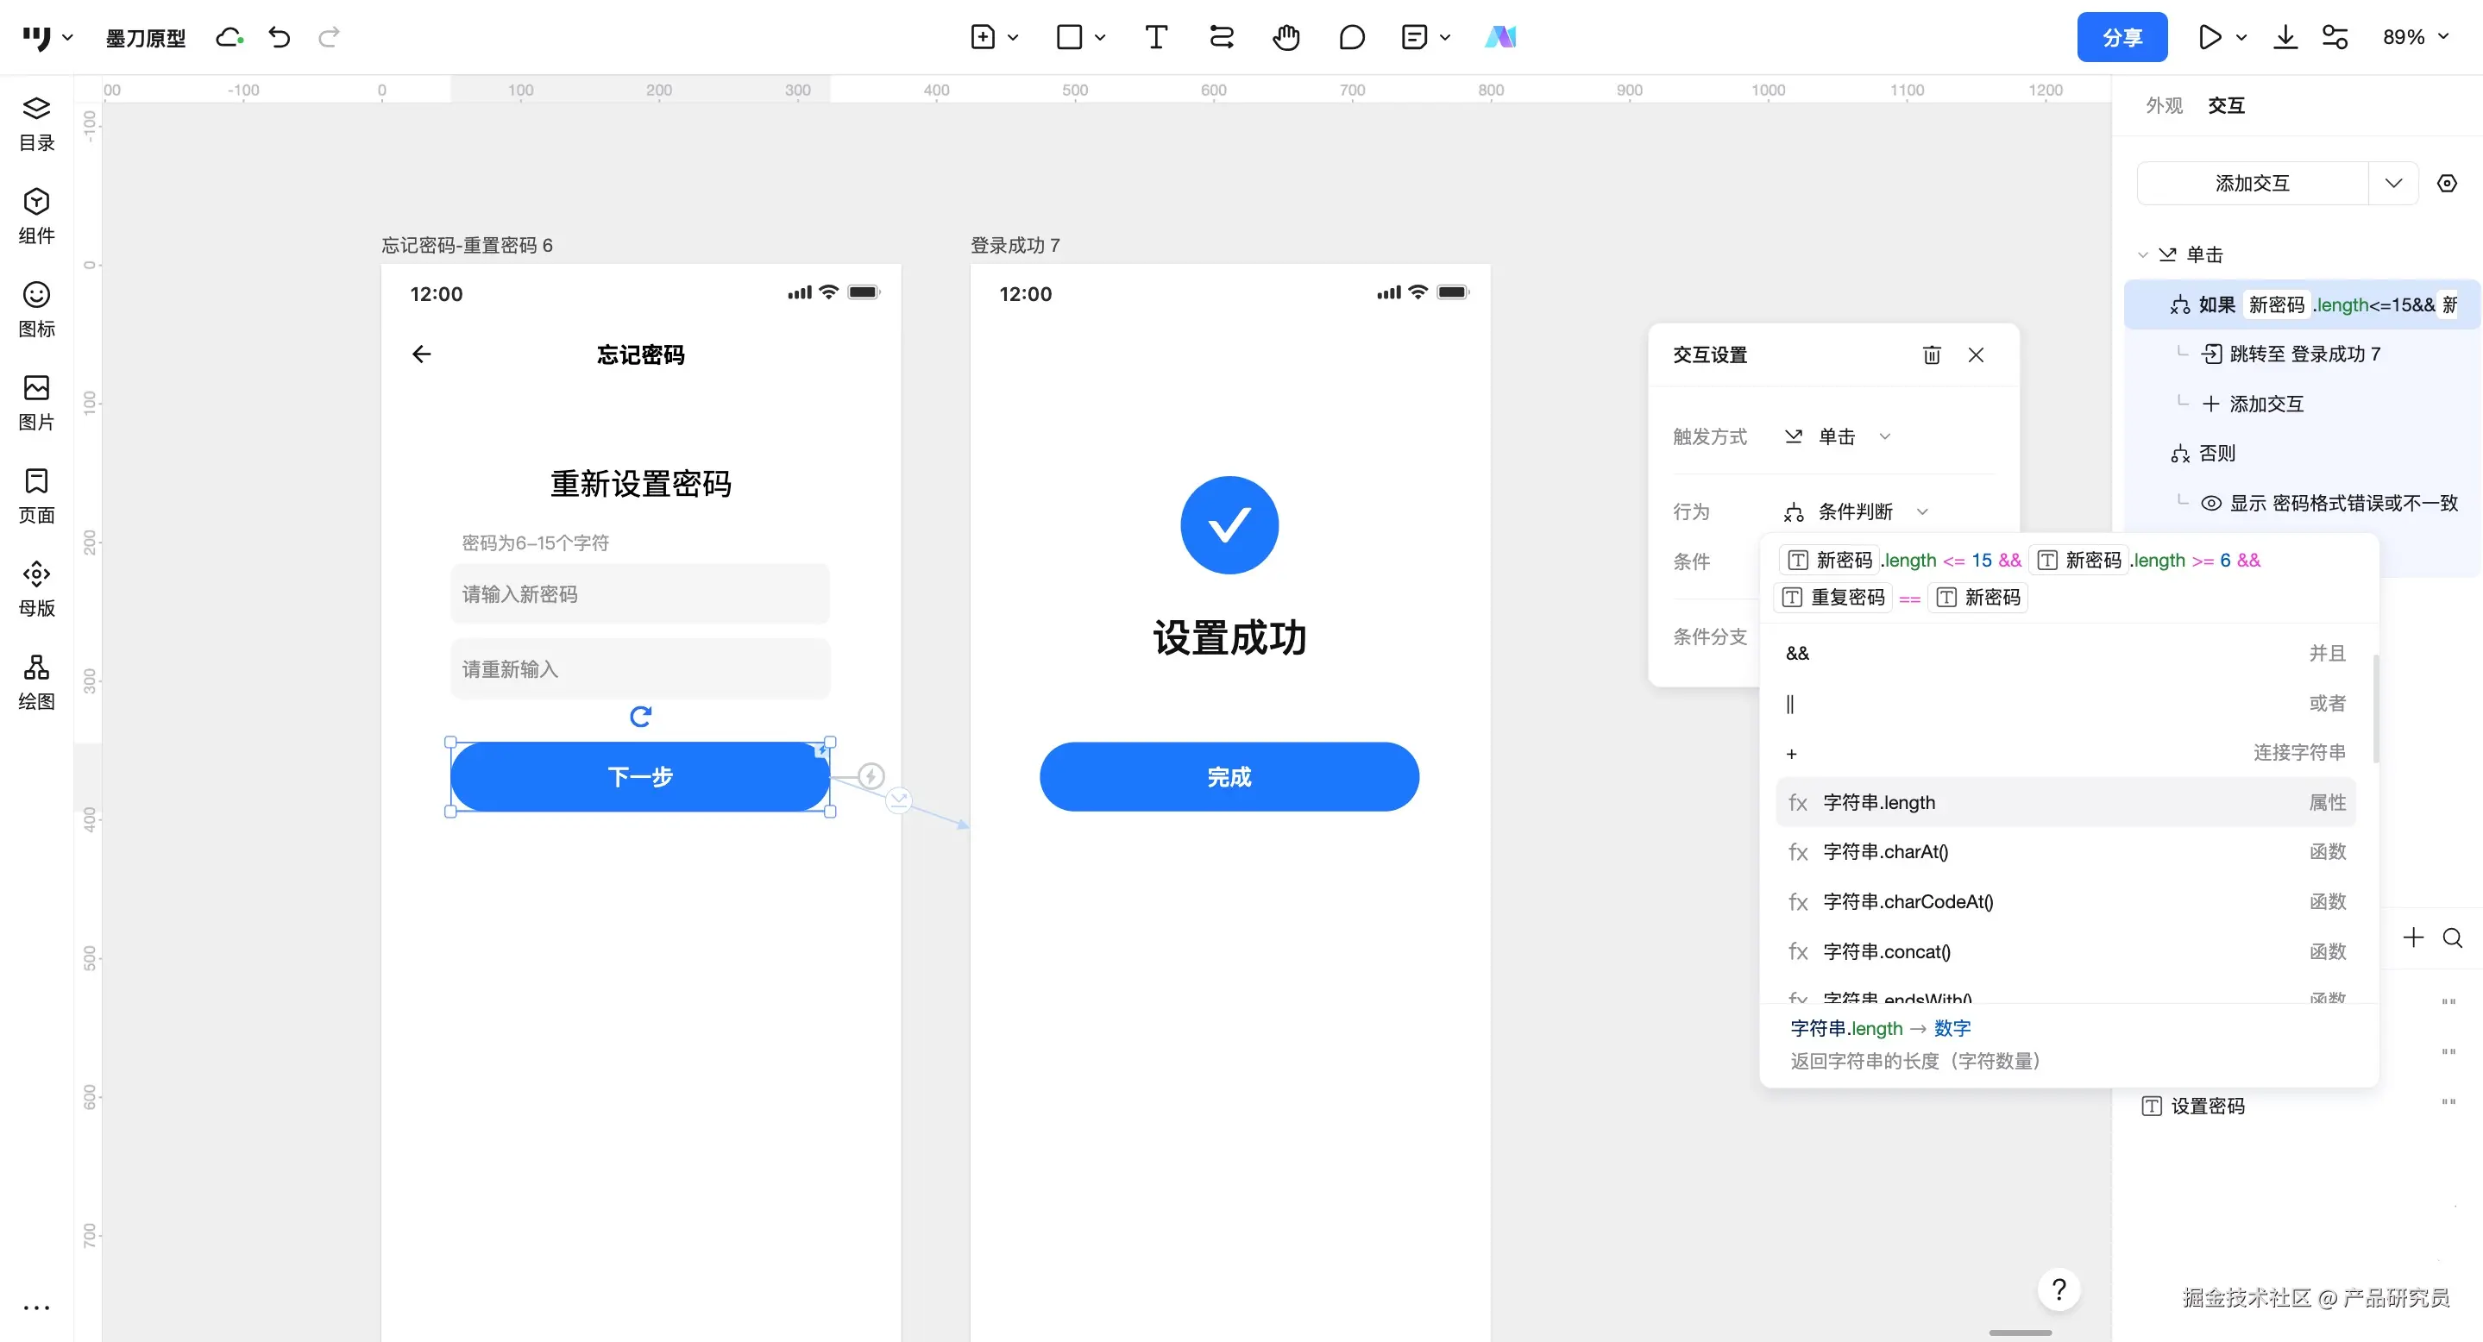This screenshot has width=2483, height=1342.
Task: Click the interaction preview eye-target icon
Action: pyautogui.click(x=2448, y=183)
